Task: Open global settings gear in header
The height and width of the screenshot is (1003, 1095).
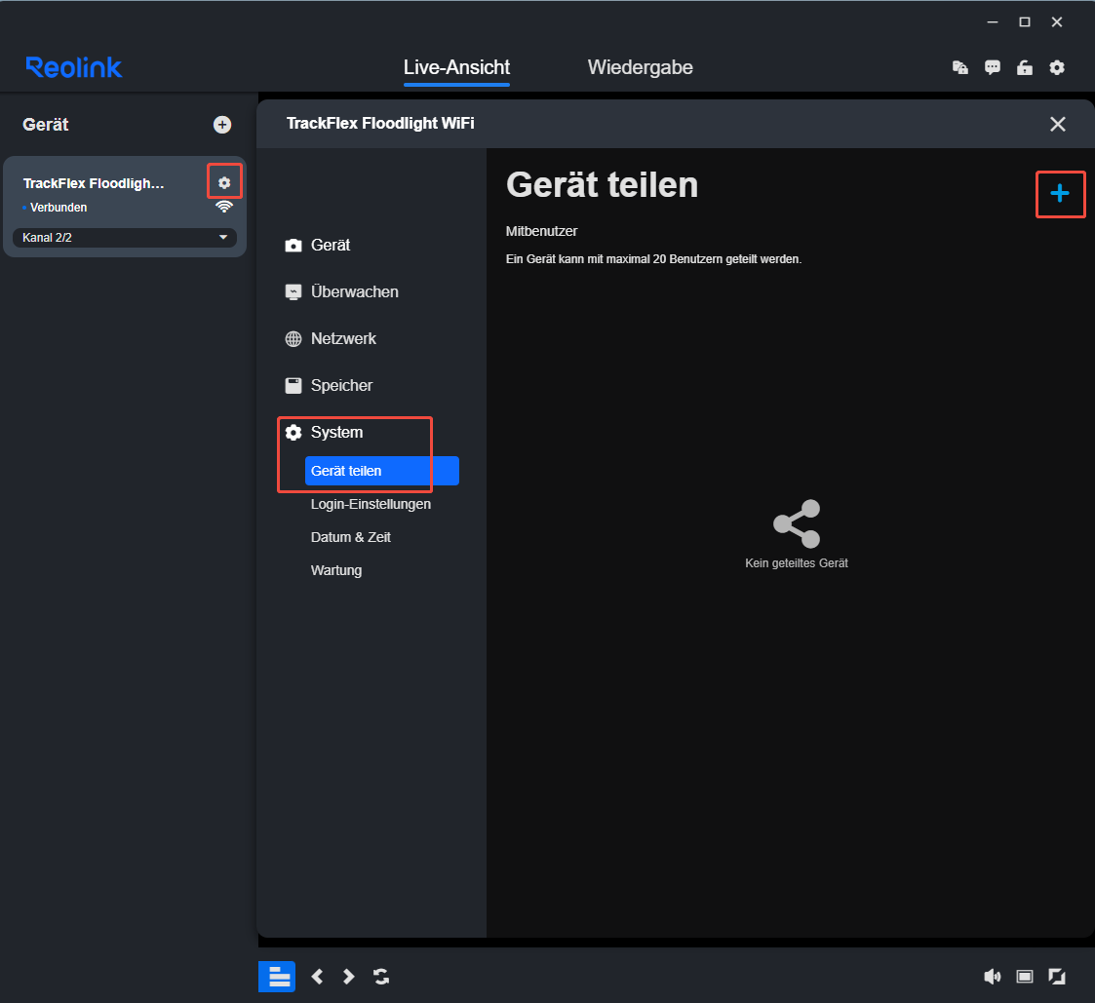Action: [1057, 67]
